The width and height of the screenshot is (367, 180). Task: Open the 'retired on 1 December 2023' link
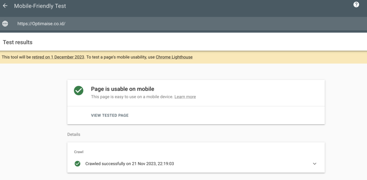pos(58,57)
